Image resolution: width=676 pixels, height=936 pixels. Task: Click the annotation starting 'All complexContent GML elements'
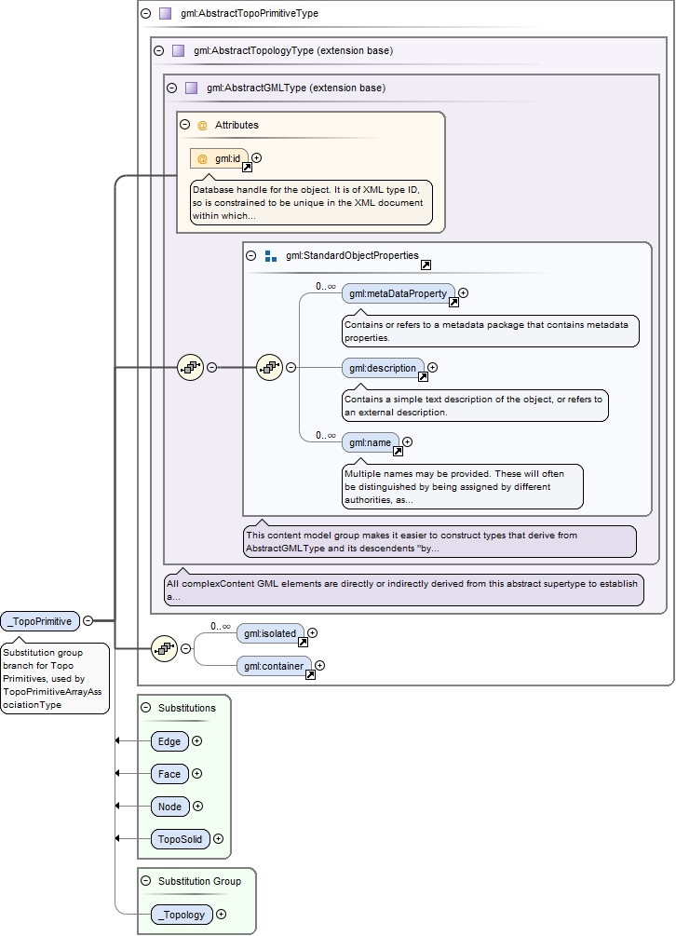(x=404, y=590)
